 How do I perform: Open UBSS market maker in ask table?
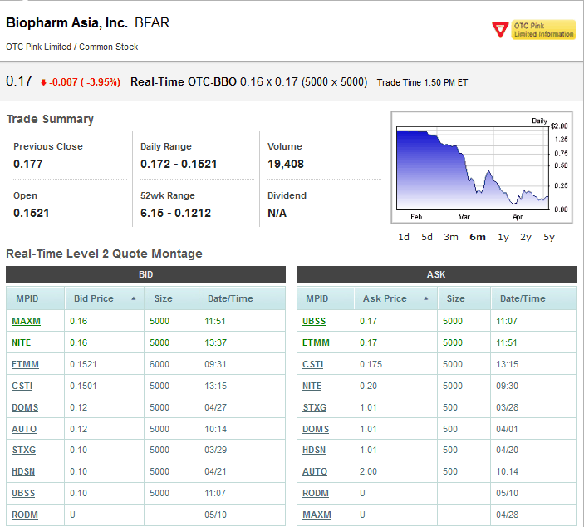point(315,321)
